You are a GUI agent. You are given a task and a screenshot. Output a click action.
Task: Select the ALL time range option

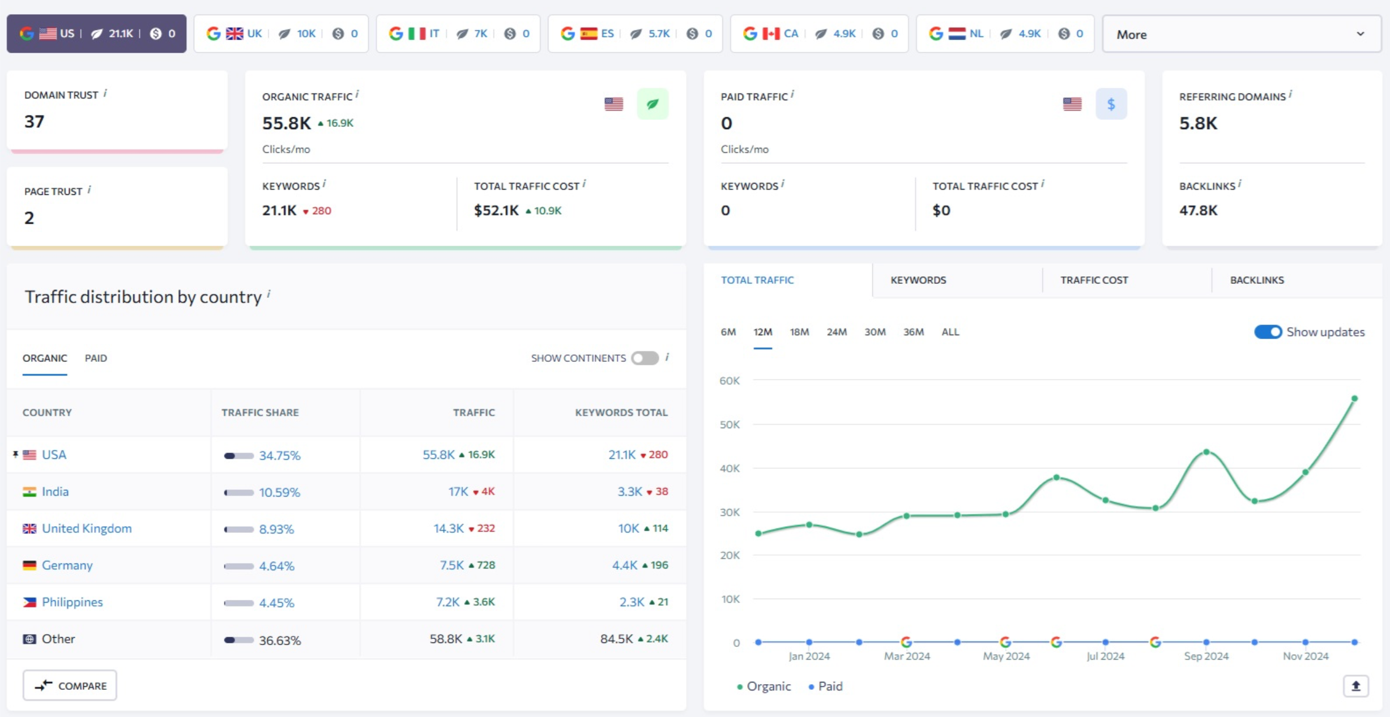(950, 332)
